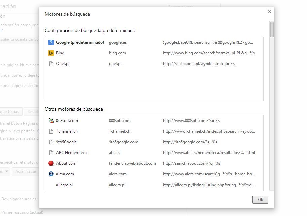Click the onet.pl keyword
307x216 pixels.
click(x=115, y=64)
